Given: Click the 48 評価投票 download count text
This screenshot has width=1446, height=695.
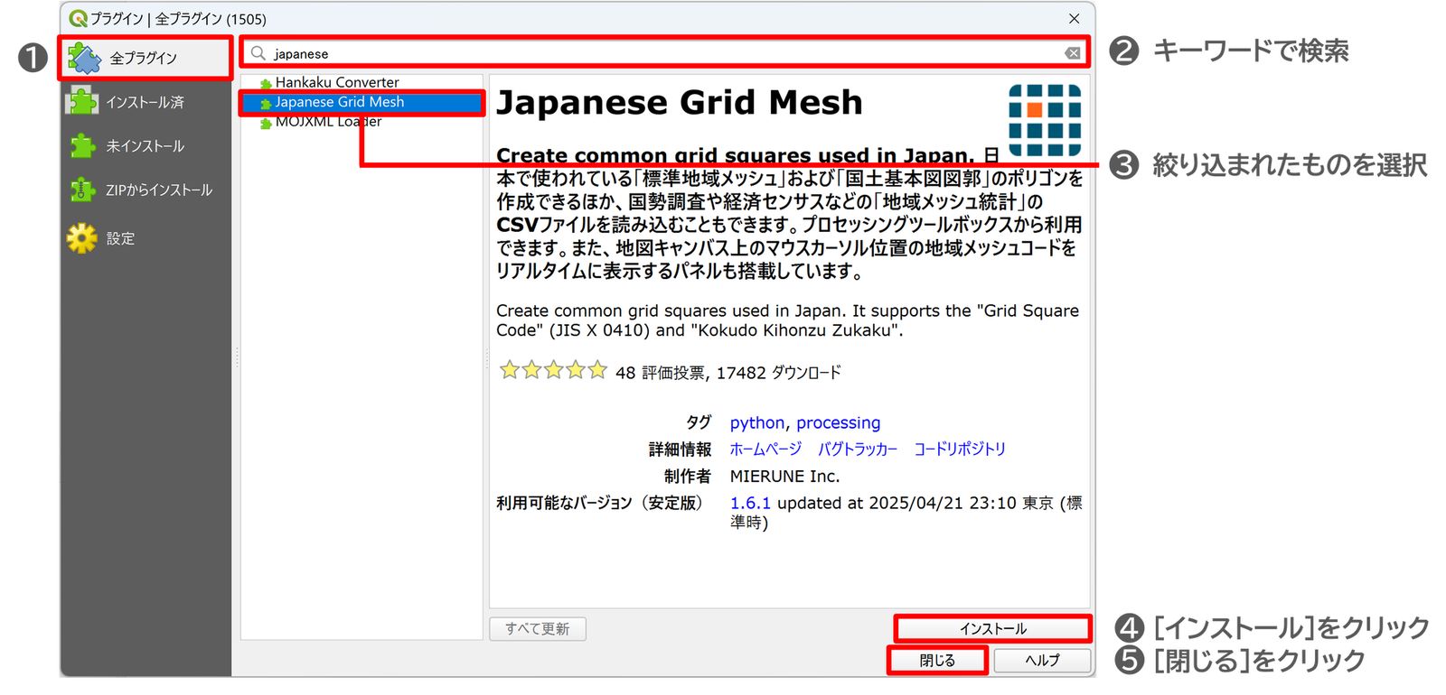Looking at the screenshot, I should [x=728, y=372].
